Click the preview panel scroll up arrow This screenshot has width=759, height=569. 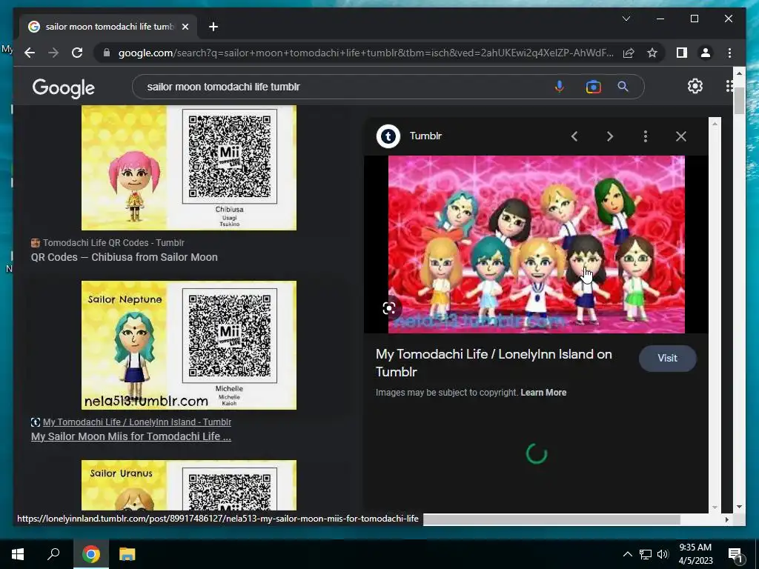[x=715, y=124]
